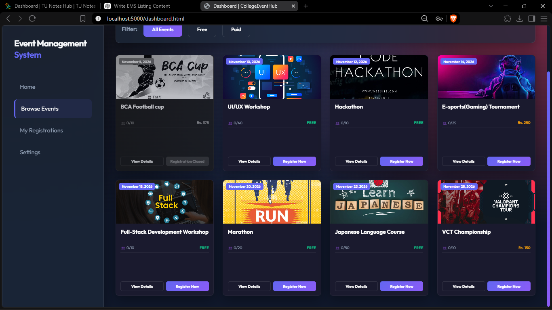This screenshot has width=552, height=310.
Task: Open the browser hamburger menu
Action: point(544,19)
